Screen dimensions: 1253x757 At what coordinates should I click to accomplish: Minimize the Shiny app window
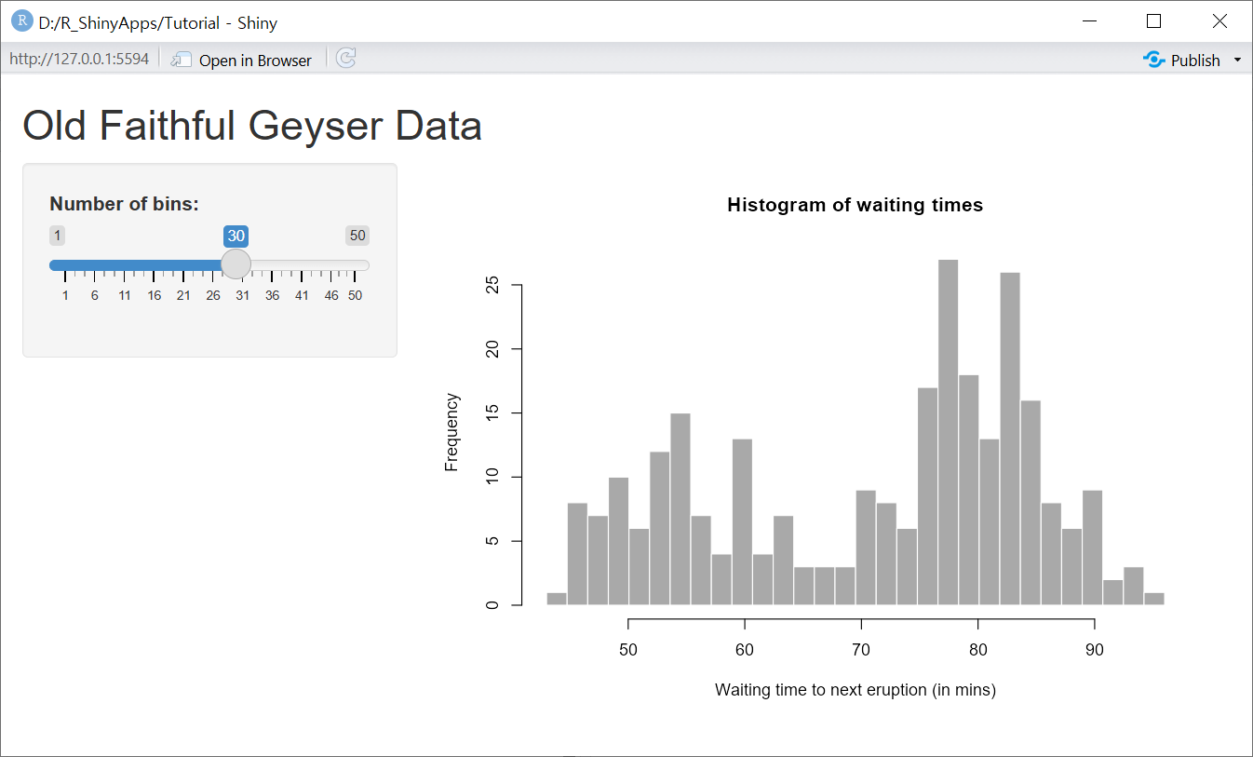[x=1089, y=21]
